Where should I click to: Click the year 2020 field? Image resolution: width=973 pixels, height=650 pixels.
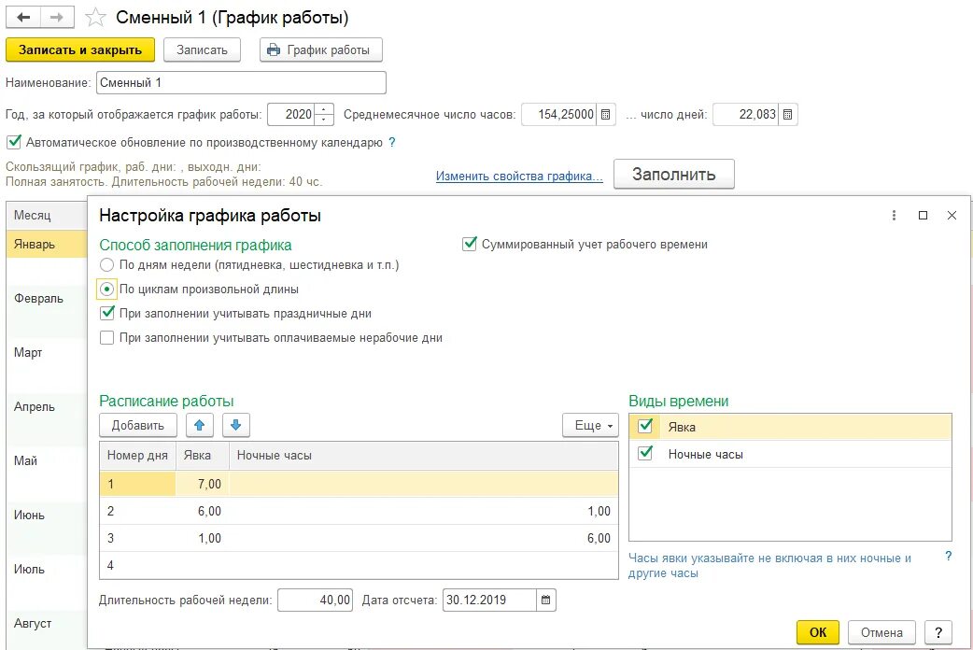291,114
